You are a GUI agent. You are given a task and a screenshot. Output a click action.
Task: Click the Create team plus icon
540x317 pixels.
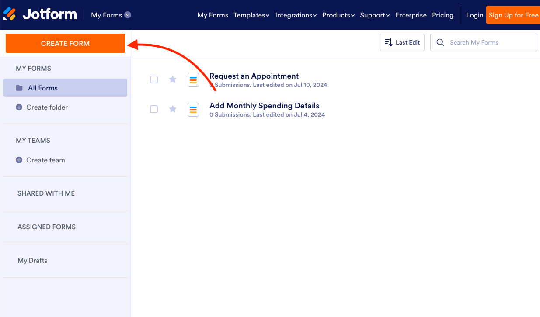coord(19,160)
